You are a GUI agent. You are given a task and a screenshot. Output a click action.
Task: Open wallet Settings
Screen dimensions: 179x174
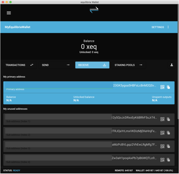click(x=158, y=27)
